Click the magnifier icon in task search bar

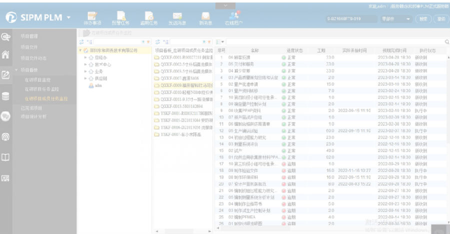446,41
